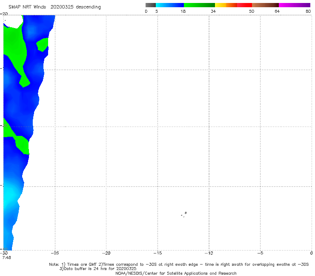Screen dimensions: 315x276
Task: Click the colorbar label '50'
Action: (x=252, y=11)
